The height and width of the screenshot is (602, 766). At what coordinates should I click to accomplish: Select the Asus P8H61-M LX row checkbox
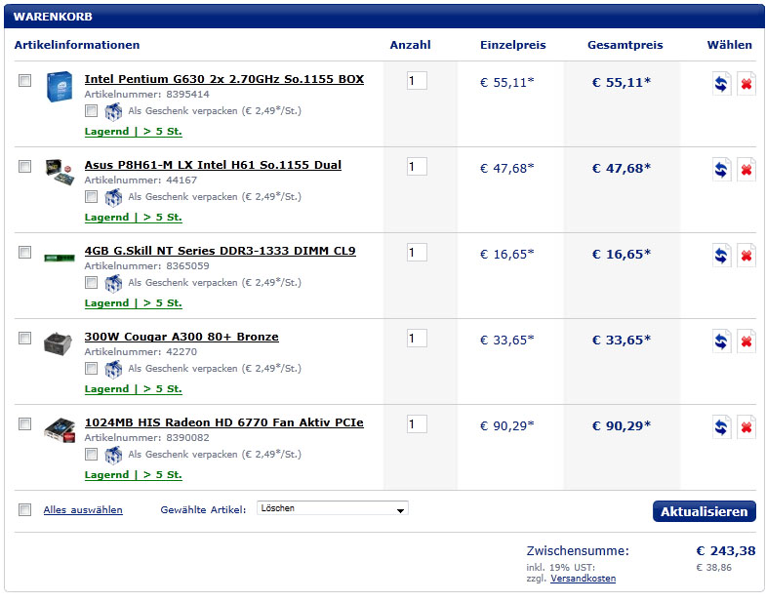[25, 166]
